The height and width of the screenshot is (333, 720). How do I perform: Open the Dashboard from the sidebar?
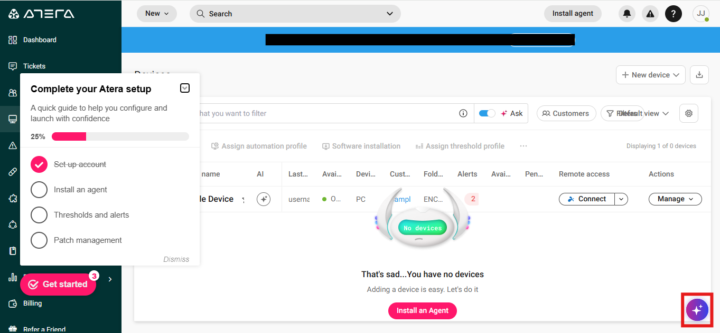click(x=40, y=40)
